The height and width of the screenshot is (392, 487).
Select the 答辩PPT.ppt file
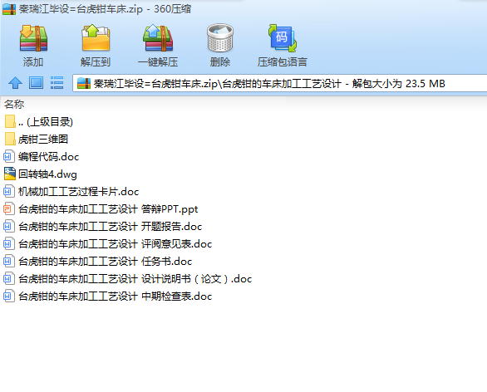101,209
